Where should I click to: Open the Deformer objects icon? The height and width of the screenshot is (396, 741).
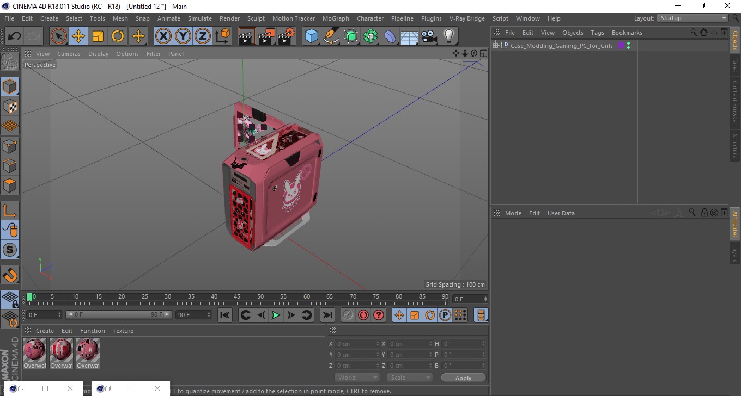pyautogui.click(x=390, y=36)
